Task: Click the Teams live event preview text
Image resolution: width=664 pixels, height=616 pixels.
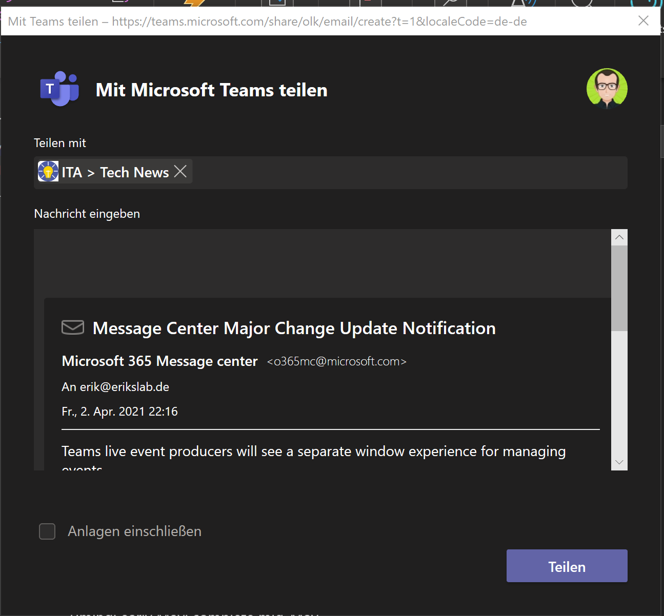Action: [x=313, y=451]
